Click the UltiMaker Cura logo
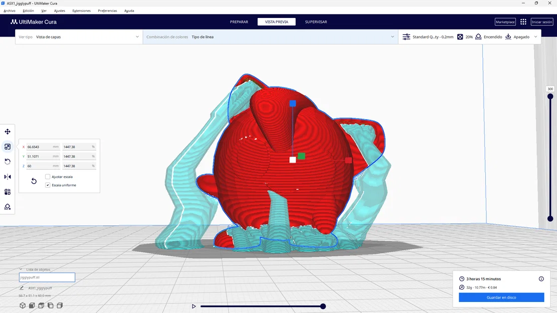Image resolution: width=557 pixels, height=313 pixels. pos(34,22)
